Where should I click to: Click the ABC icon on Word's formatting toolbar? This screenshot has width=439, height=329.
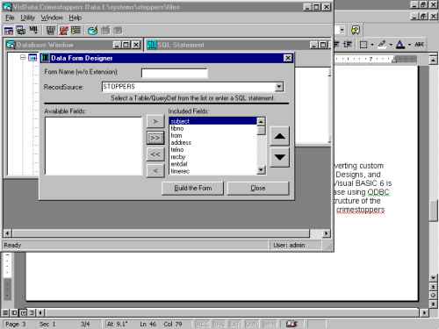click(419, 45)
